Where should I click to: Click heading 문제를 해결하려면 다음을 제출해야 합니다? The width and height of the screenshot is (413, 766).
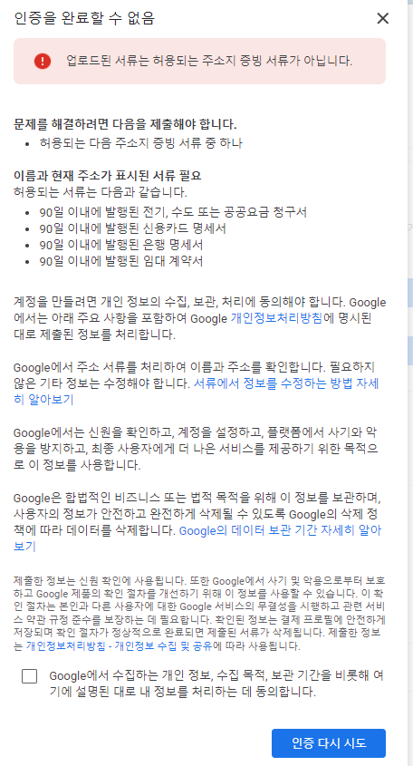pyautogui.click(x=125, y=124)
